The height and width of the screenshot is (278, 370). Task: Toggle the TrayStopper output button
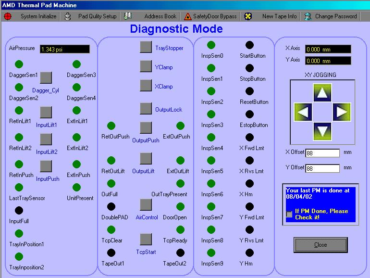(146, 47)
